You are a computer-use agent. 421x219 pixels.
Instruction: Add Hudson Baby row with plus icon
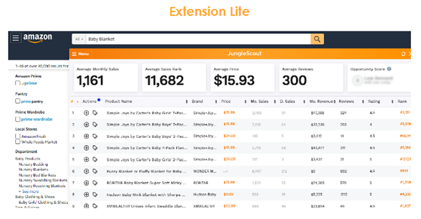(x=86, y=194)
